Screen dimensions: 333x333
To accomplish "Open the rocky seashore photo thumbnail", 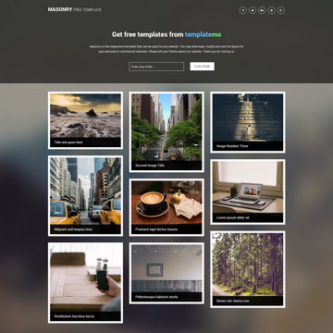I will click(x=85, y=120).
